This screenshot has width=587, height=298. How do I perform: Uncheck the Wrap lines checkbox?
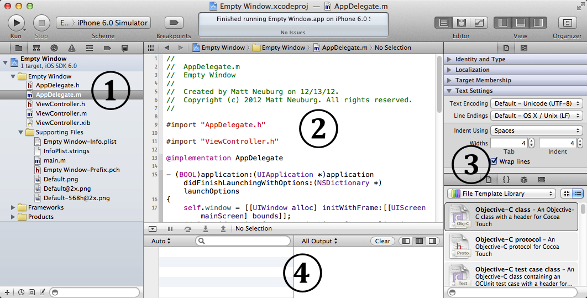click(494, 161)
